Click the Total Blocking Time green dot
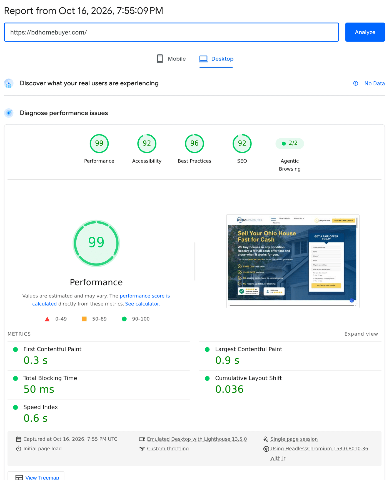Viewport: 389px width, 480px height. 16,378
